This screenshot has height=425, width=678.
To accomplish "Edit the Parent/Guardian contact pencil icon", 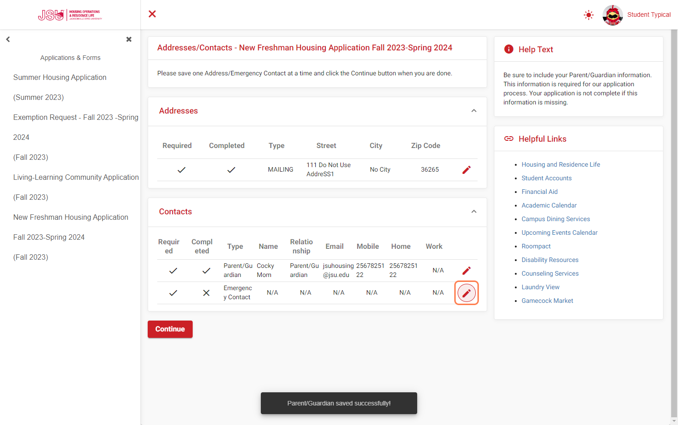I will pyautogui.click(x=466, y=271).
